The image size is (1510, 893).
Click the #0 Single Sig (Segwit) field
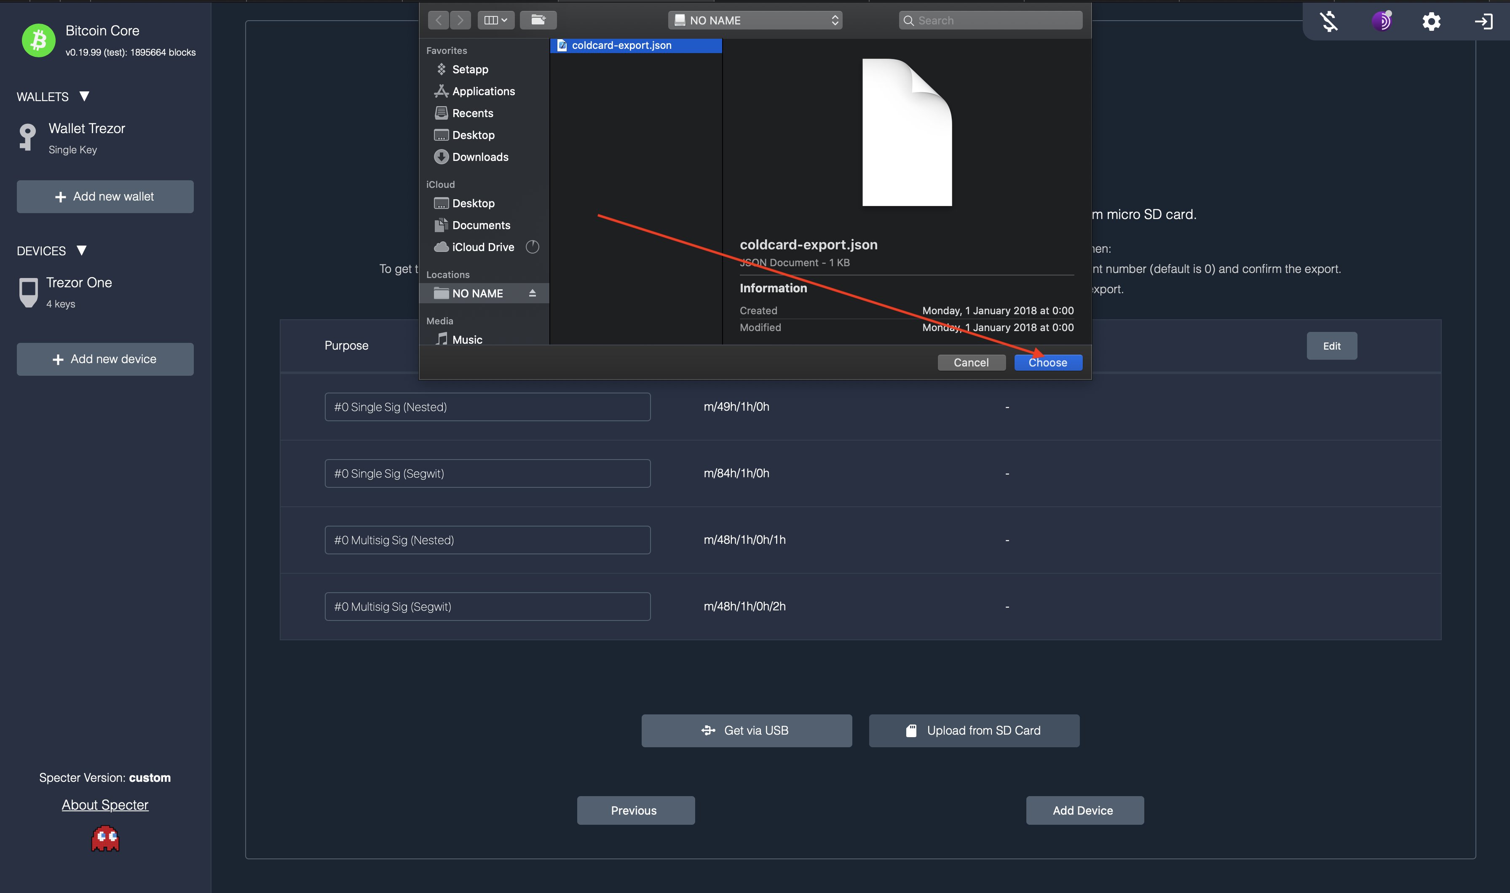tap(487, 473)
